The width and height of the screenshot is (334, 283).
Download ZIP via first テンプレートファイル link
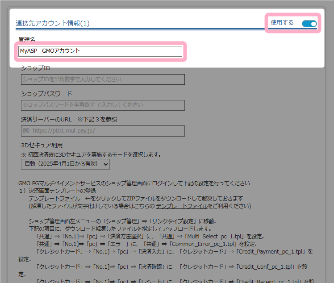[x=54, y=198]
